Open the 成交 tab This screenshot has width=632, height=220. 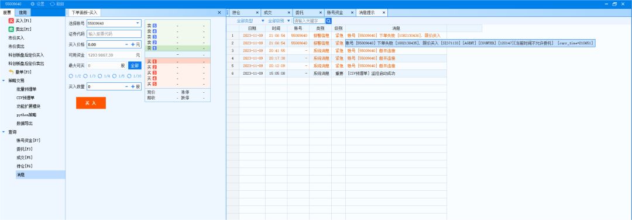pyautogui.click(x=267, y=12)
